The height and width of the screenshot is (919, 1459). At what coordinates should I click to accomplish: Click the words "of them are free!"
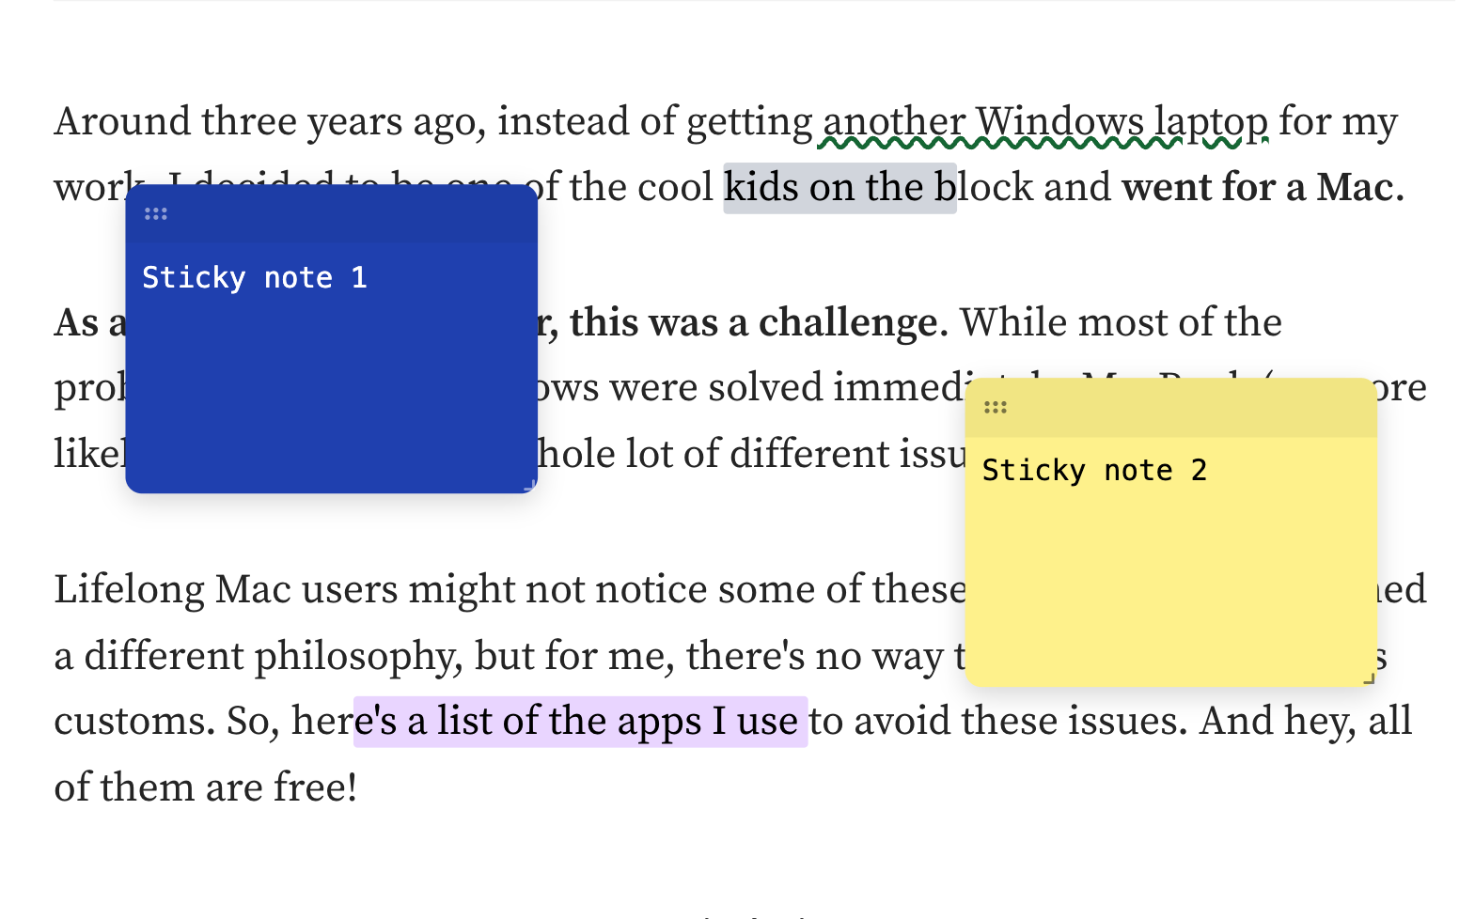pos(205,787)
